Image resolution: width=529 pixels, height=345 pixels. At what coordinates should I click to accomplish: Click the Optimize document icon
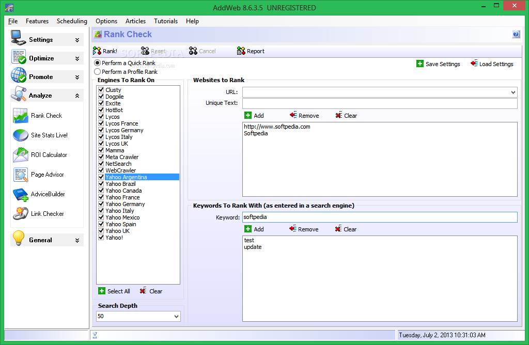pos(18,57)
